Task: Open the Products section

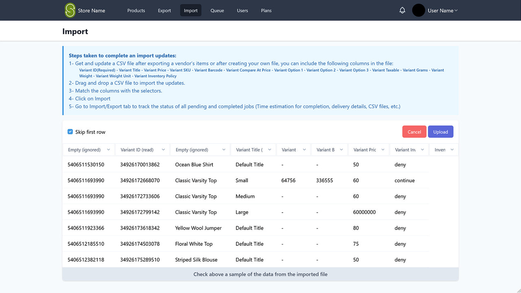Action: click(x=136, y=10)
